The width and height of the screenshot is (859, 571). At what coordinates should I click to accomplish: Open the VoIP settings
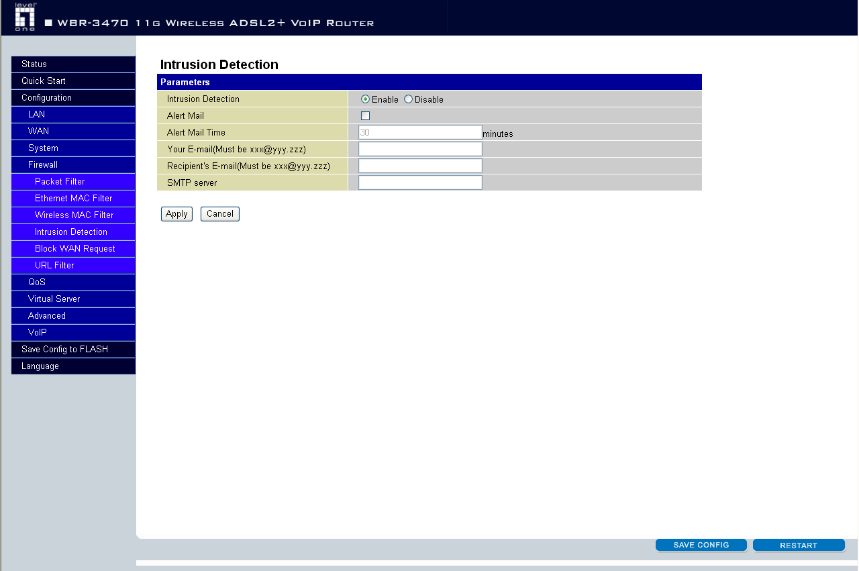point(73,333)
